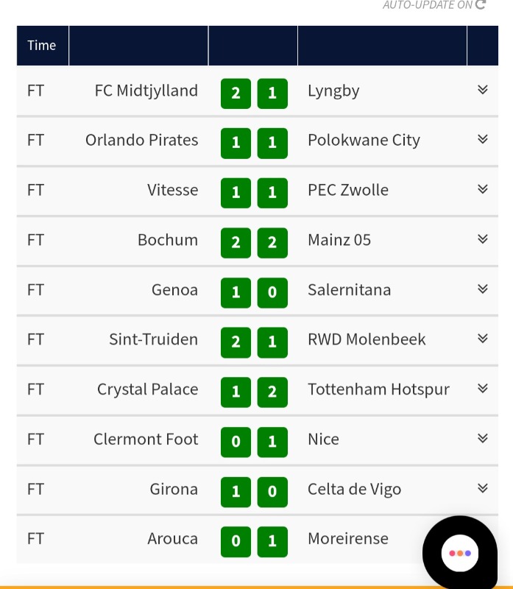Click the Celta de Vigo team name

(x=354, y=490)
